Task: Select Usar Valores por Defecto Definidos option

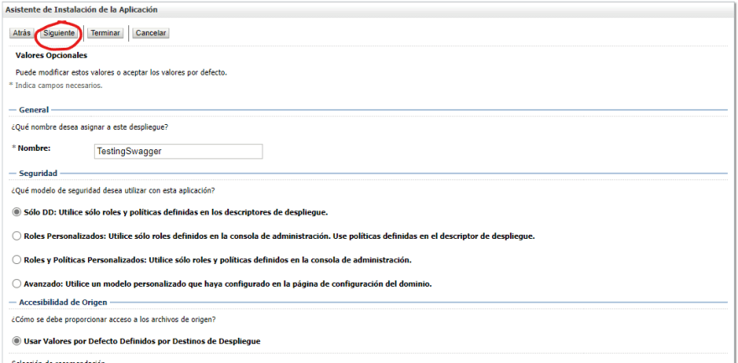Action: [17, 341]
